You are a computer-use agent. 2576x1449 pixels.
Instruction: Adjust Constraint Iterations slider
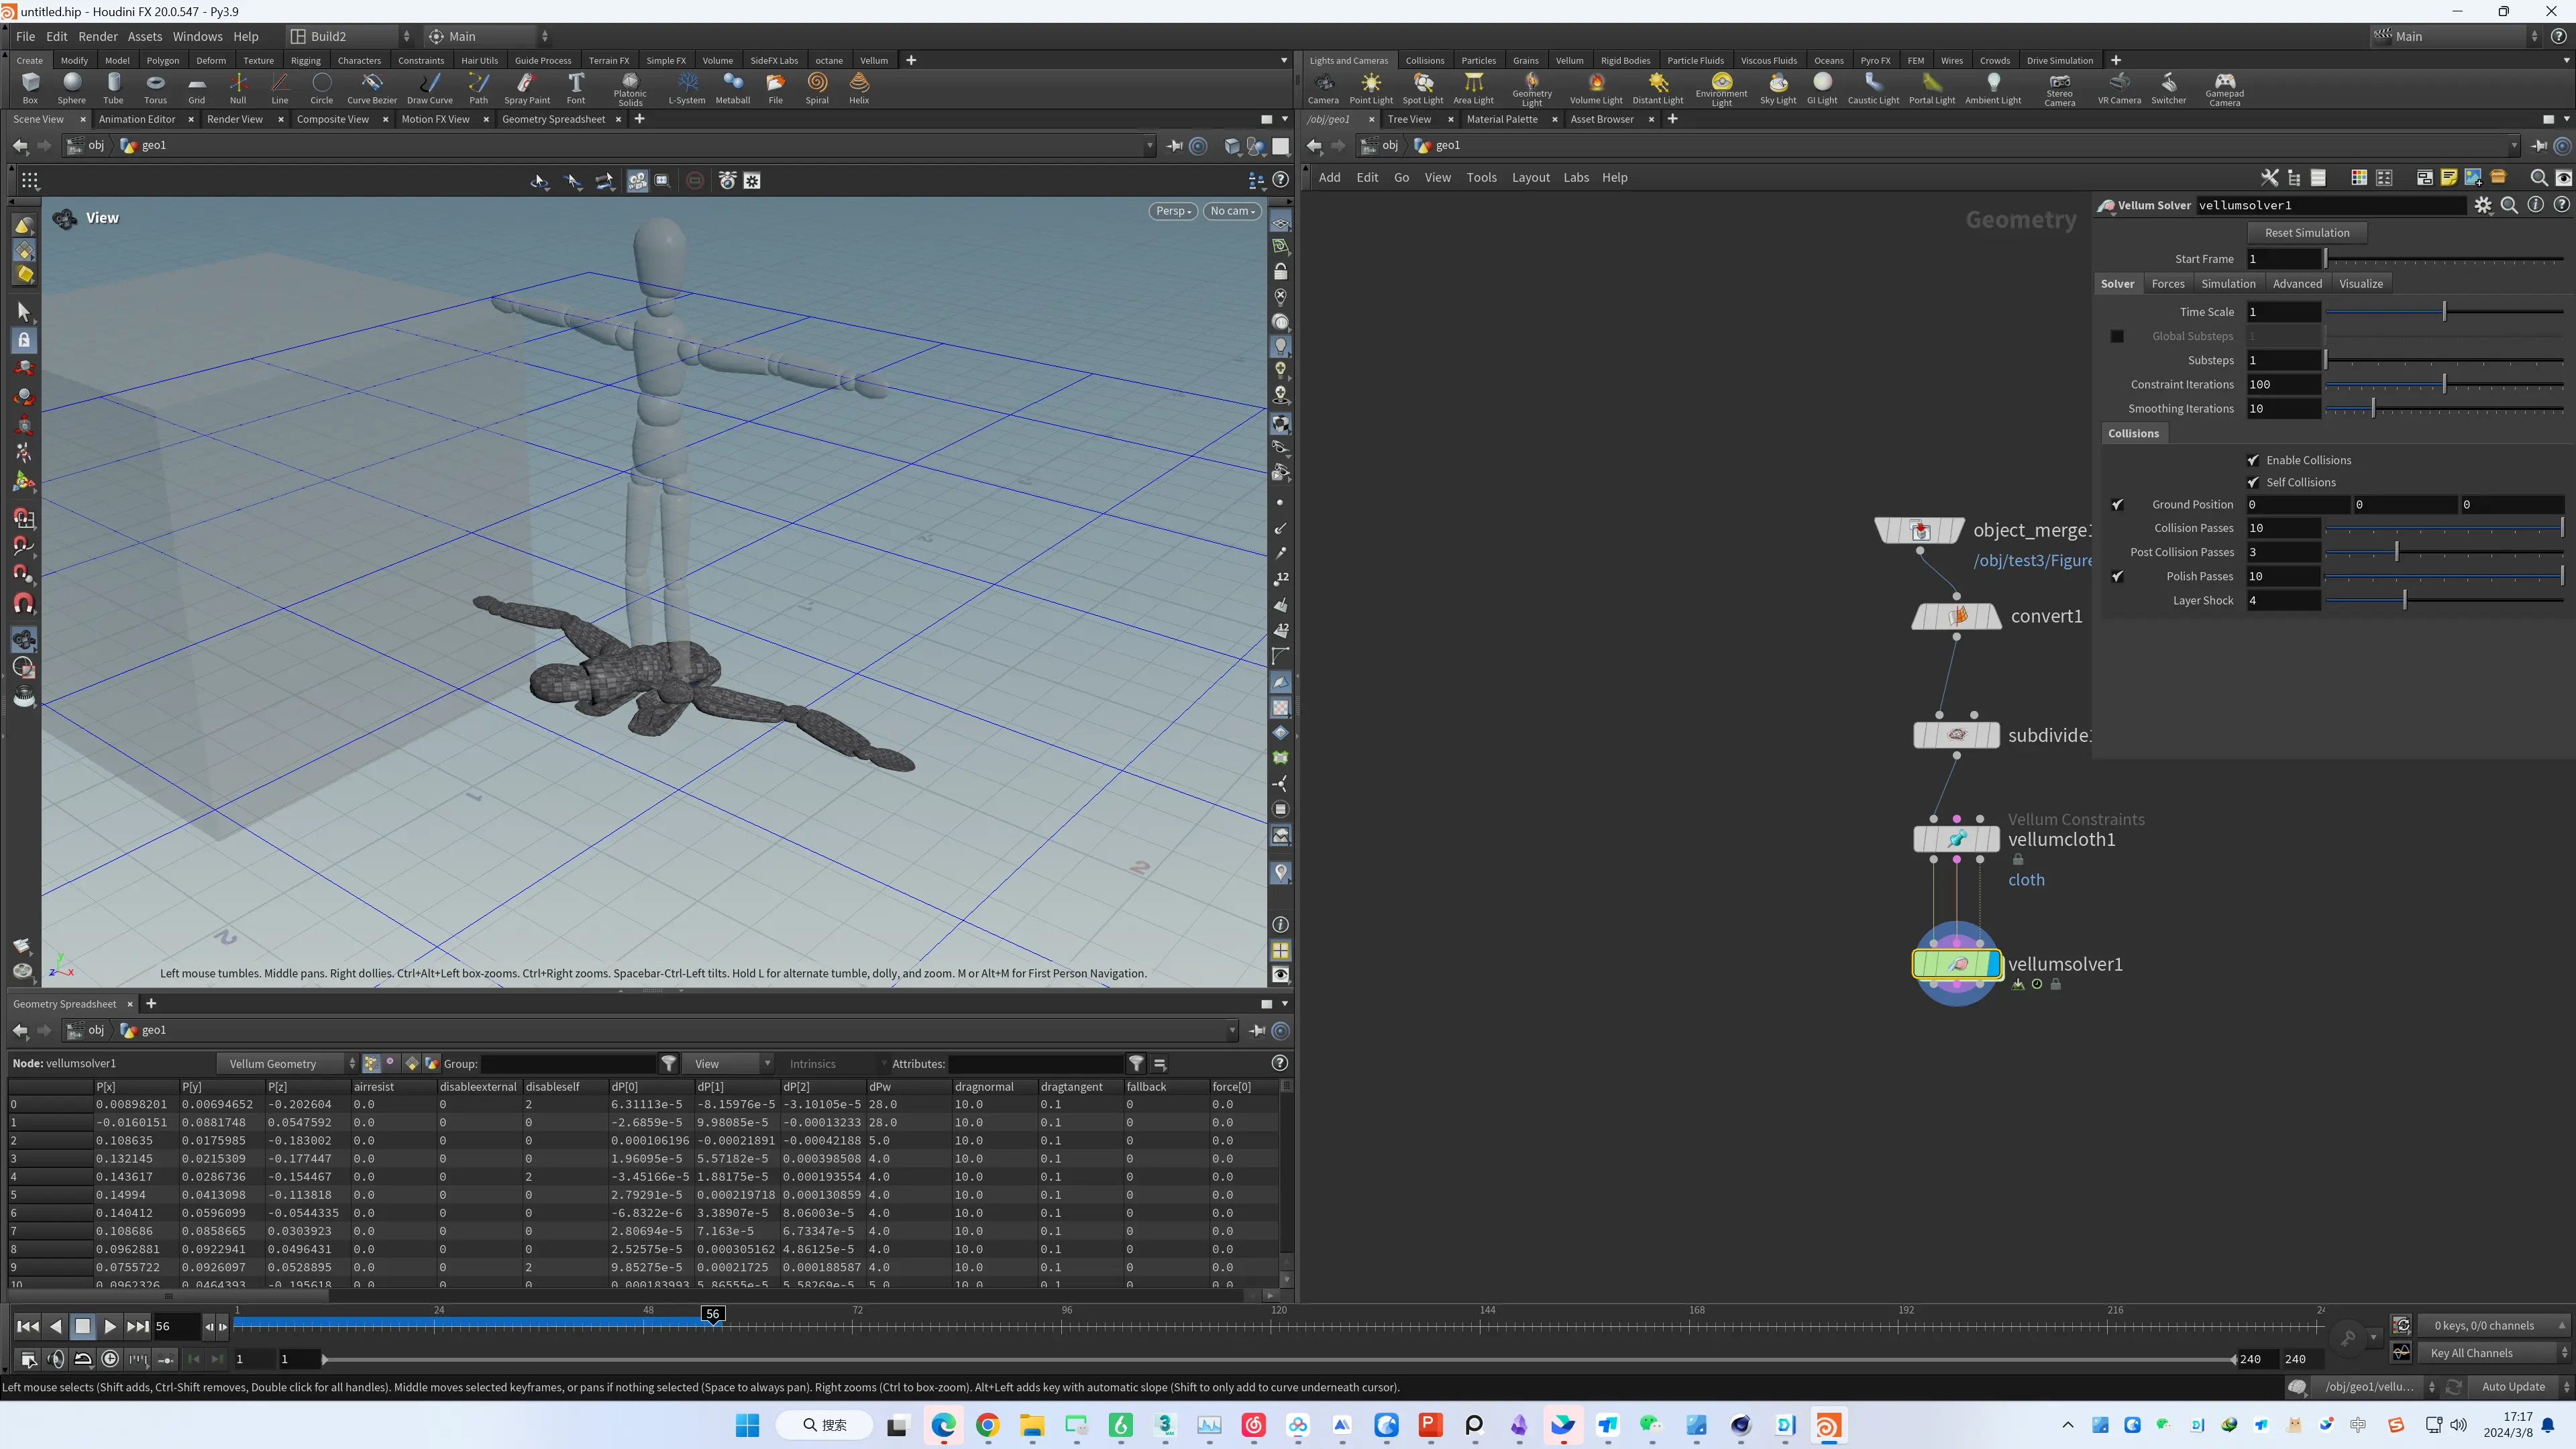coord(2444,384)
